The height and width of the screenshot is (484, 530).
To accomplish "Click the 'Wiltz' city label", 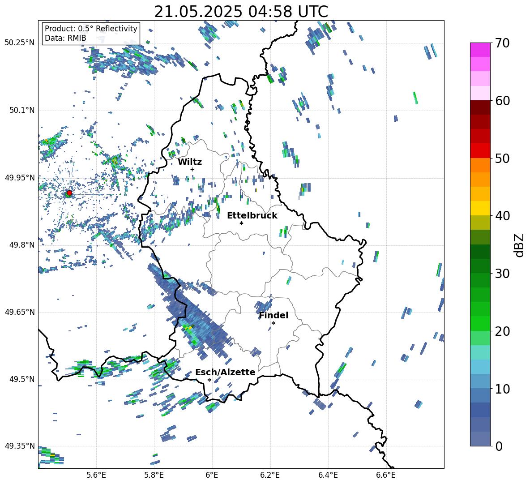I will (190, 162).
